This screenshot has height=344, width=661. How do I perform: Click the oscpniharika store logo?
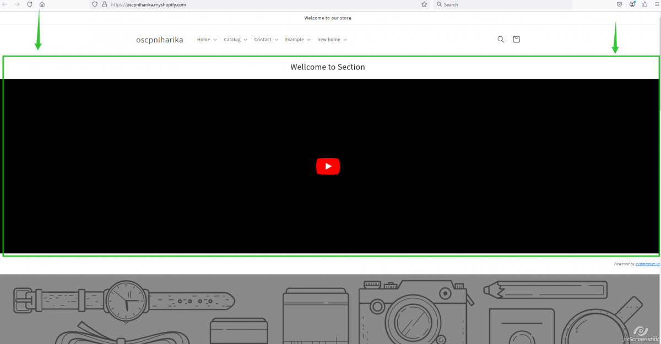click(x=159, y=39)
